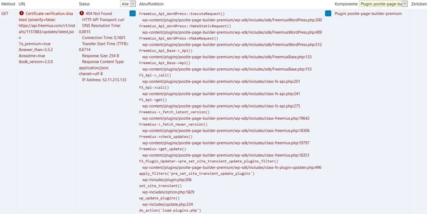
Task: Select the Certificate verification disabled warning text
Action: click(x=46, y=17)
